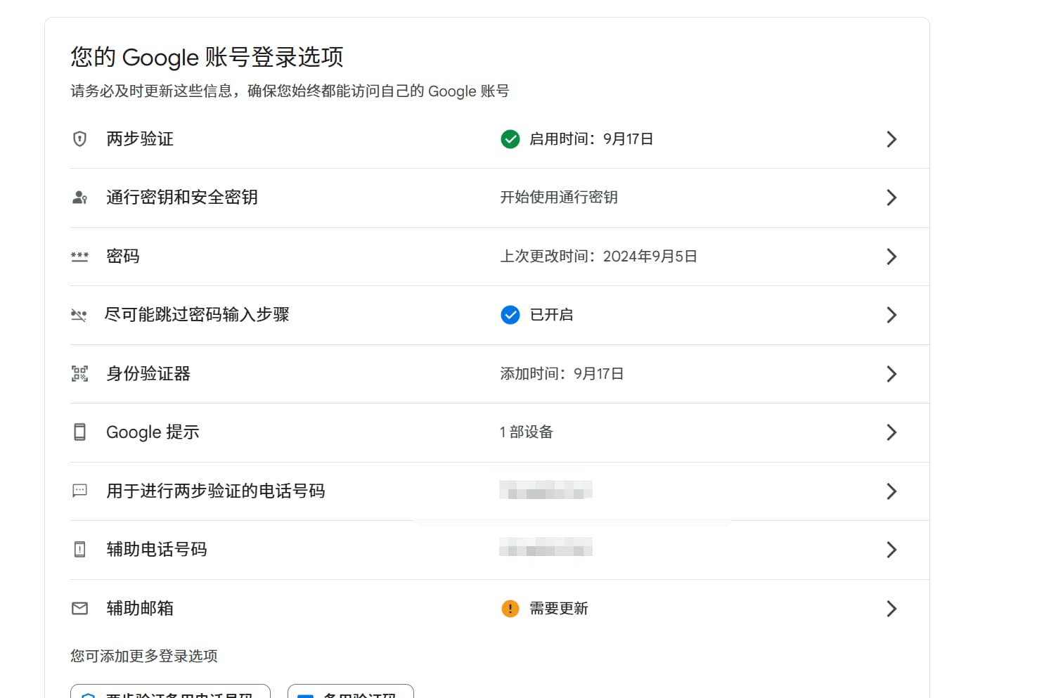Click the 开始使用通行密钥 link text
The width and height of the screenshot is (1063, 698).
pyautogui.click(x=559, y=198)
